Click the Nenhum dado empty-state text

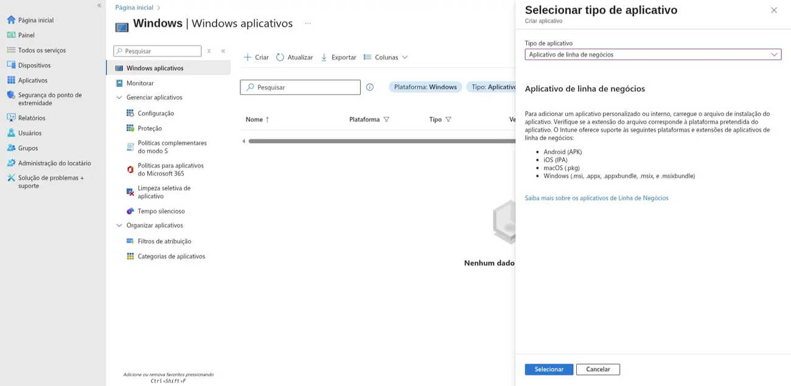pos(489,263)
